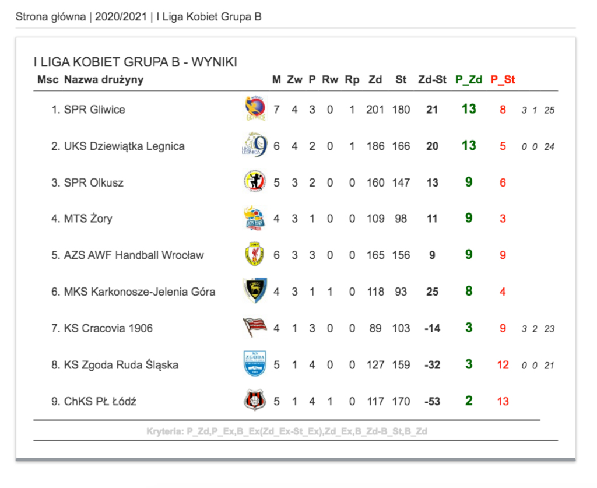The image size is (597, 488).
Task: Open the ChKS PŁ Łódź crest icon
Action: (255, 400)
